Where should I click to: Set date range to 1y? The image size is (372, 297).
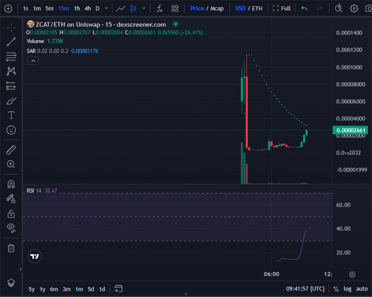click(43, 289)
